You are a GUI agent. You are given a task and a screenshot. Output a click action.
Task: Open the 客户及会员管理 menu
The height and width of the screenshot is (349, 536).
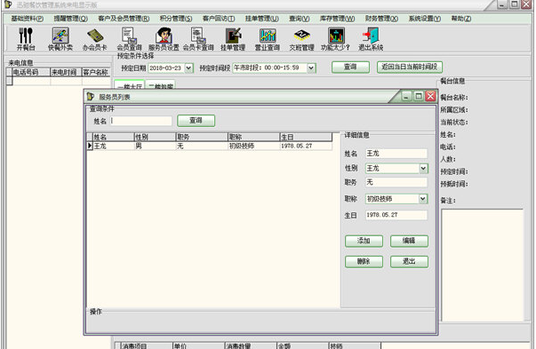pos(124,19)
